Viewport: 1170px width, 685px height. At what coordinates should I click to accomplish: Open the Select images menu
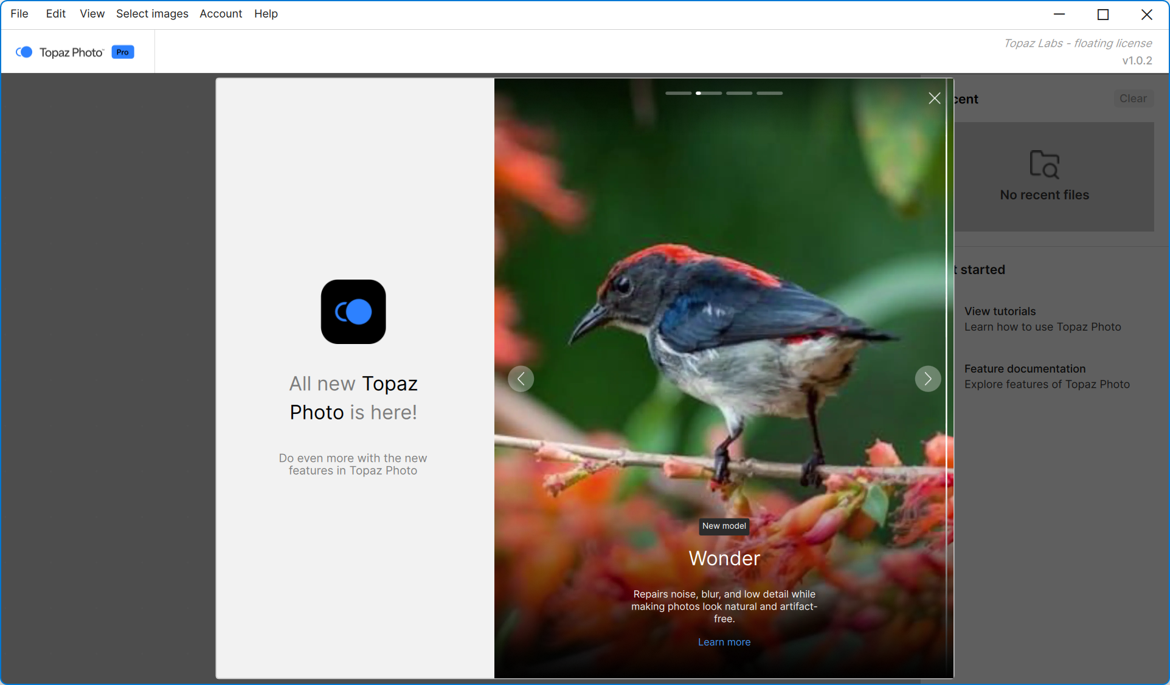tap(152, 13)
